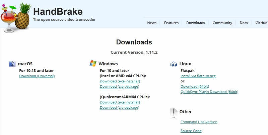Open the Command Line Version link
Image resolution: width=268 pixels, height=135 pixels.
[x=199, y=122]
